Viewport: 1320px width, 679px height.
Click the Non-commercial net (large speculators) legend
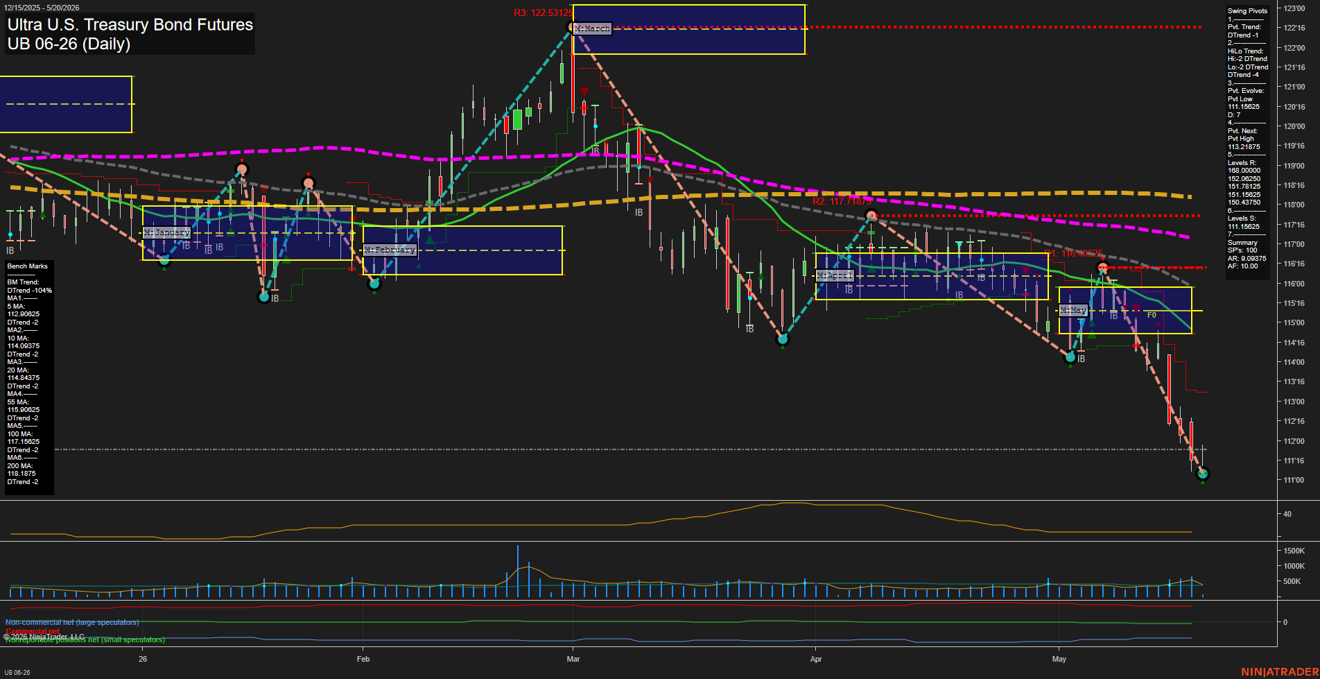click(x=72, y=622)
